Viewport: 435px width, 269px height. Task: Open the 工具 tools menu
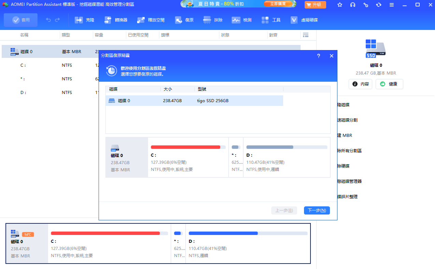tap(271, 20)
